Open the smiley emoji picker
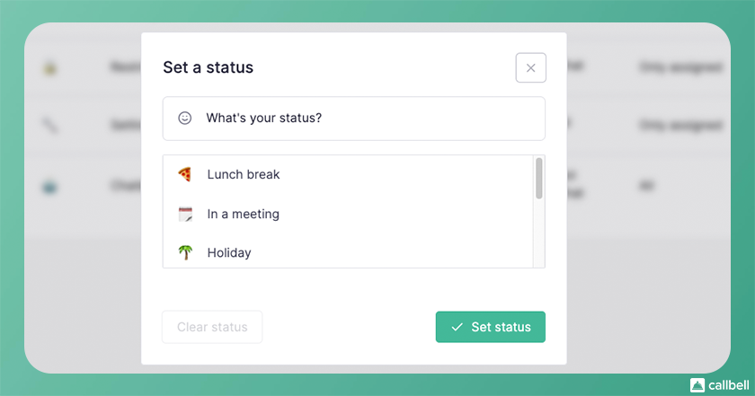 (x=185, y=118)
